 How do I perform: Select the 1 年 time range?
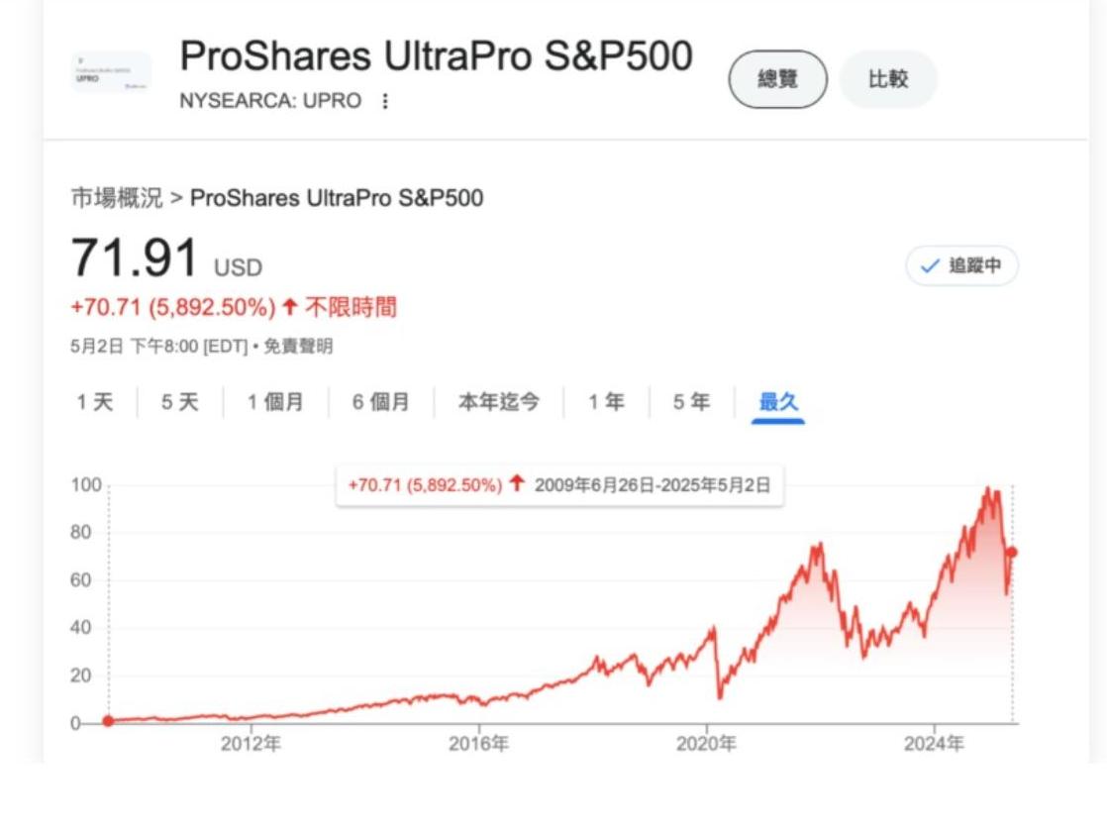pos(606,402)
